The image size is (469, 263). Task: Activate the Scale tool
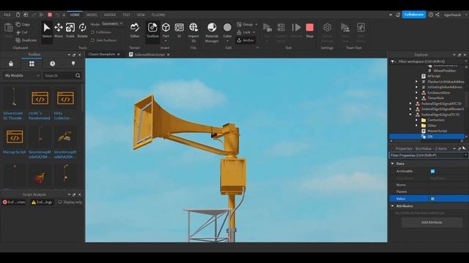[70, 31]
